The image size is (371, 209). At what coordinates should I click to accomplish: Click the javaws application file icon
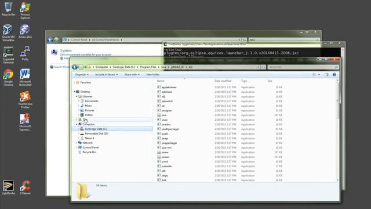tap(159, 157)
